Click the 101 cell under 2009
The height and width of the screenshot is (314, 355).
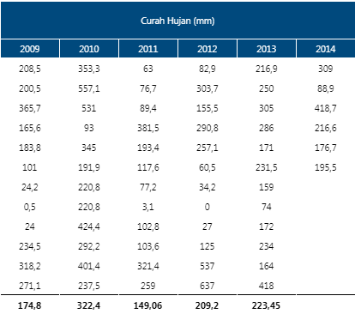pos(30,167)
